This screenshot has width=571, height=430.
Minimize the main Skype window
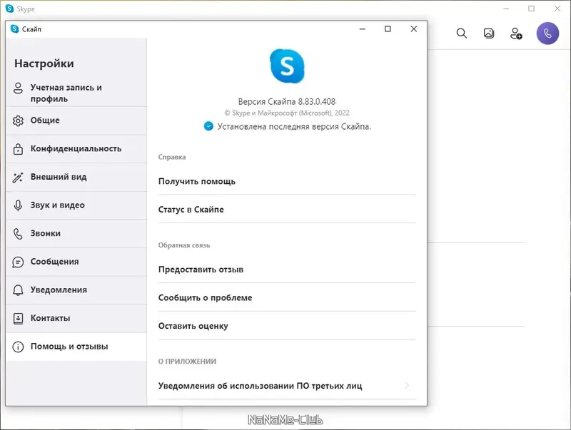tap(506, 9)
